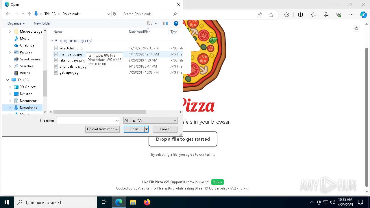Cancel the Open dialog
This screenshot has height=208, width=370.
click(x=165, y=129)
